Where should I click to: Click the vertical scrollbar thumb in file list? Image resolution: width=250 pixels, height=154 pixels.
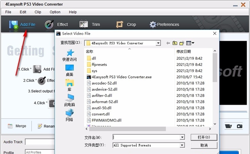tap(215, 68)
